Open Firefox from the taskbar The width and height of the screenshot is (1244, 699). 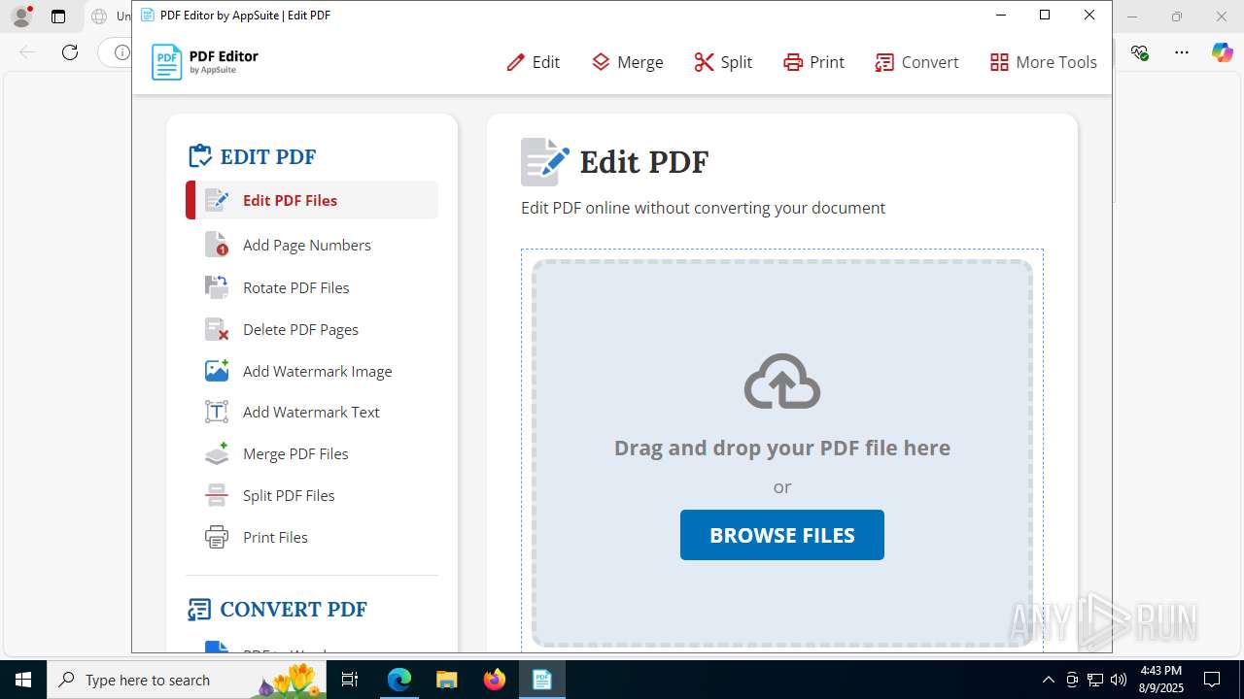494,680
